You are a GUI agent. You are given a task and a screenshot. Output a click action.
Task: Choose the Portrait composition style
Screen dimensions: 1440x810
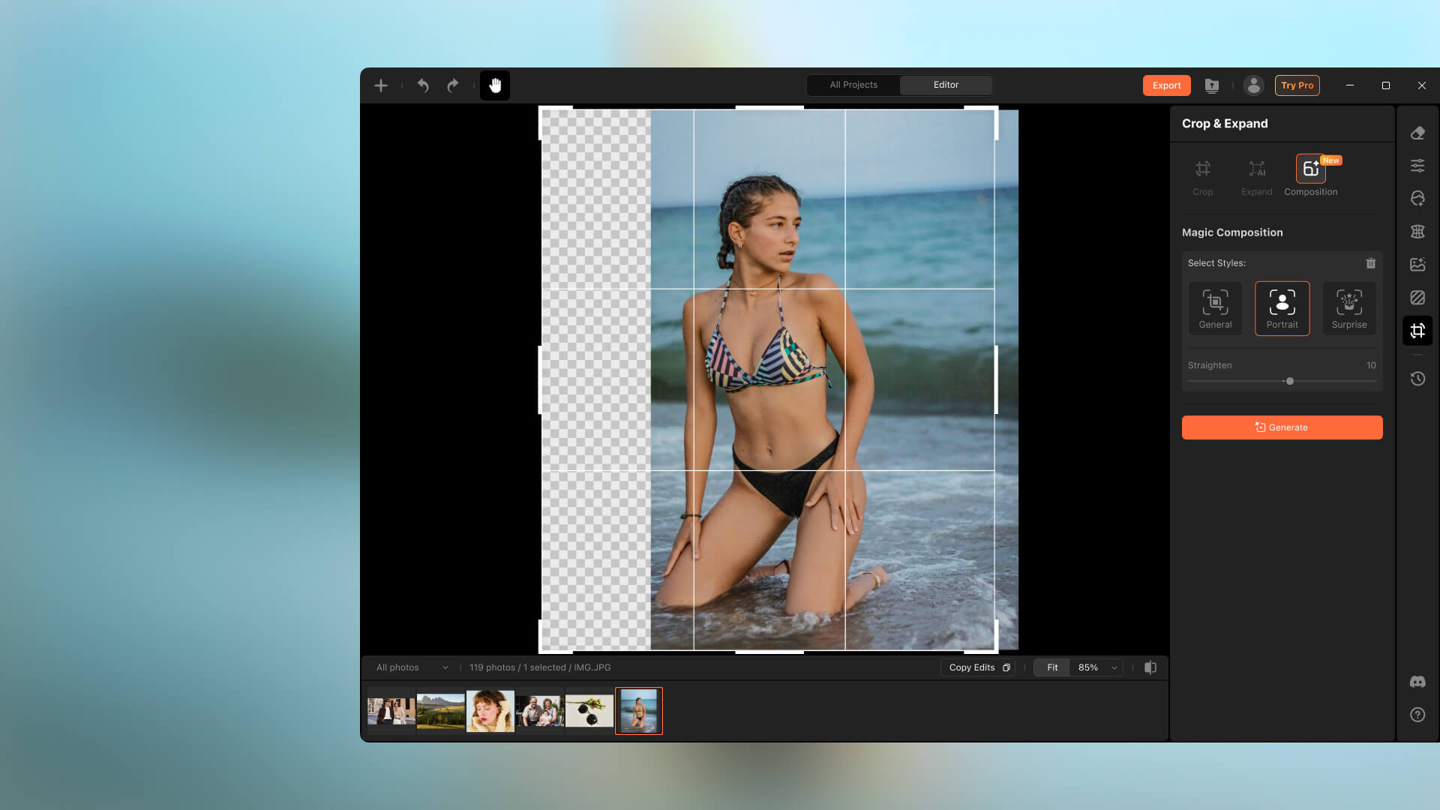[1282, 308]
